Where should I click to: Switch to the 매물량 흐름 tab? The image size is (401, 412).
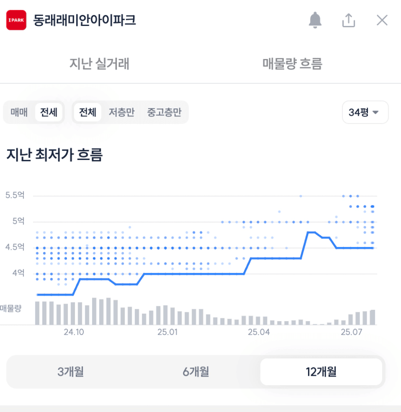tap(292, 63)
